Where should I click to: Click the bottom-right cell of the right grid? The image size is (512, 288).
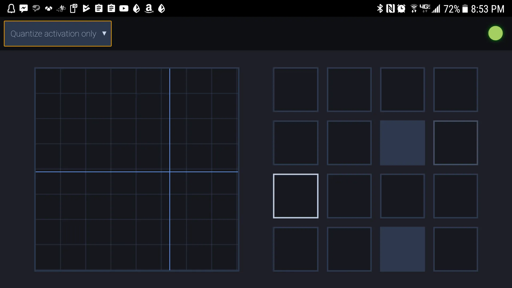tap(455, 249)
